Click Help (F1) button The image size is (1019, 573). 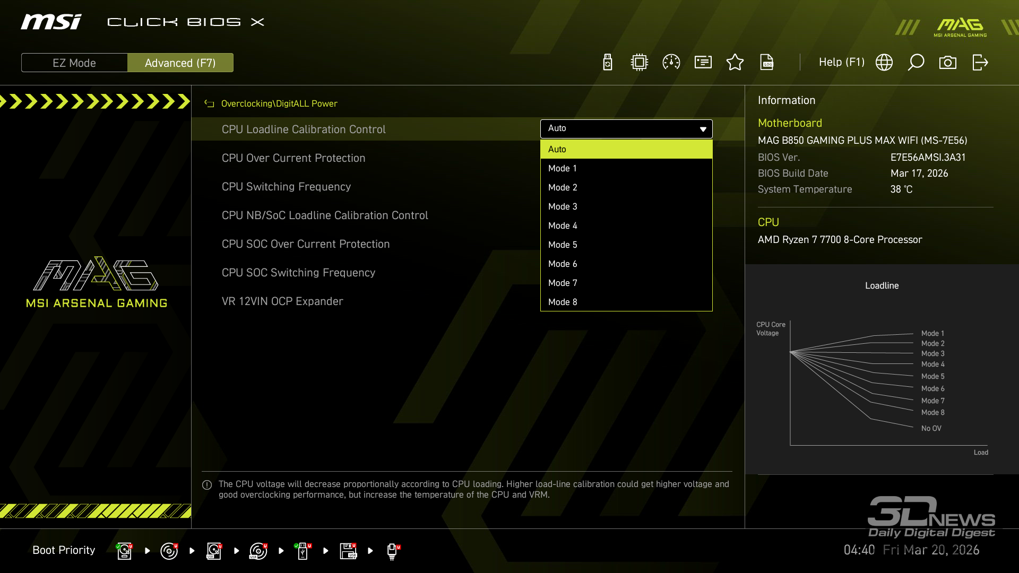(x=842, y=62)
